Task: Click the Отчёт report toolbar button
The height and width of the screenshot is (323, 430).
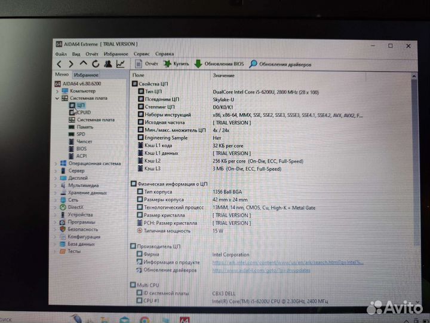Action: pyautogui.click(x=146, y=64)
